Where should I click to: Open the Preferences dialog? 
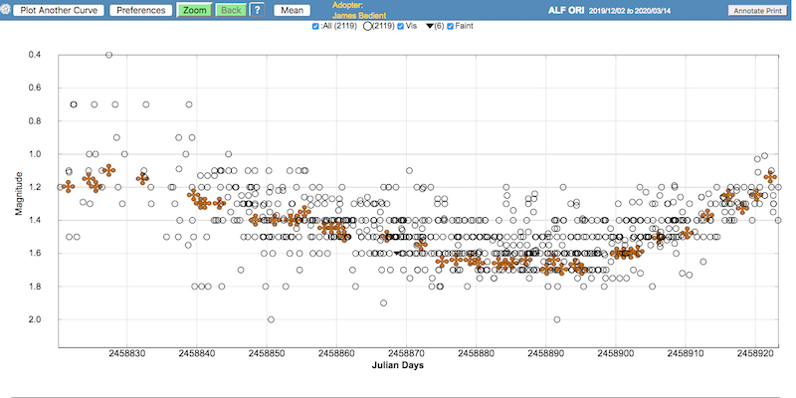coord(140,10)
